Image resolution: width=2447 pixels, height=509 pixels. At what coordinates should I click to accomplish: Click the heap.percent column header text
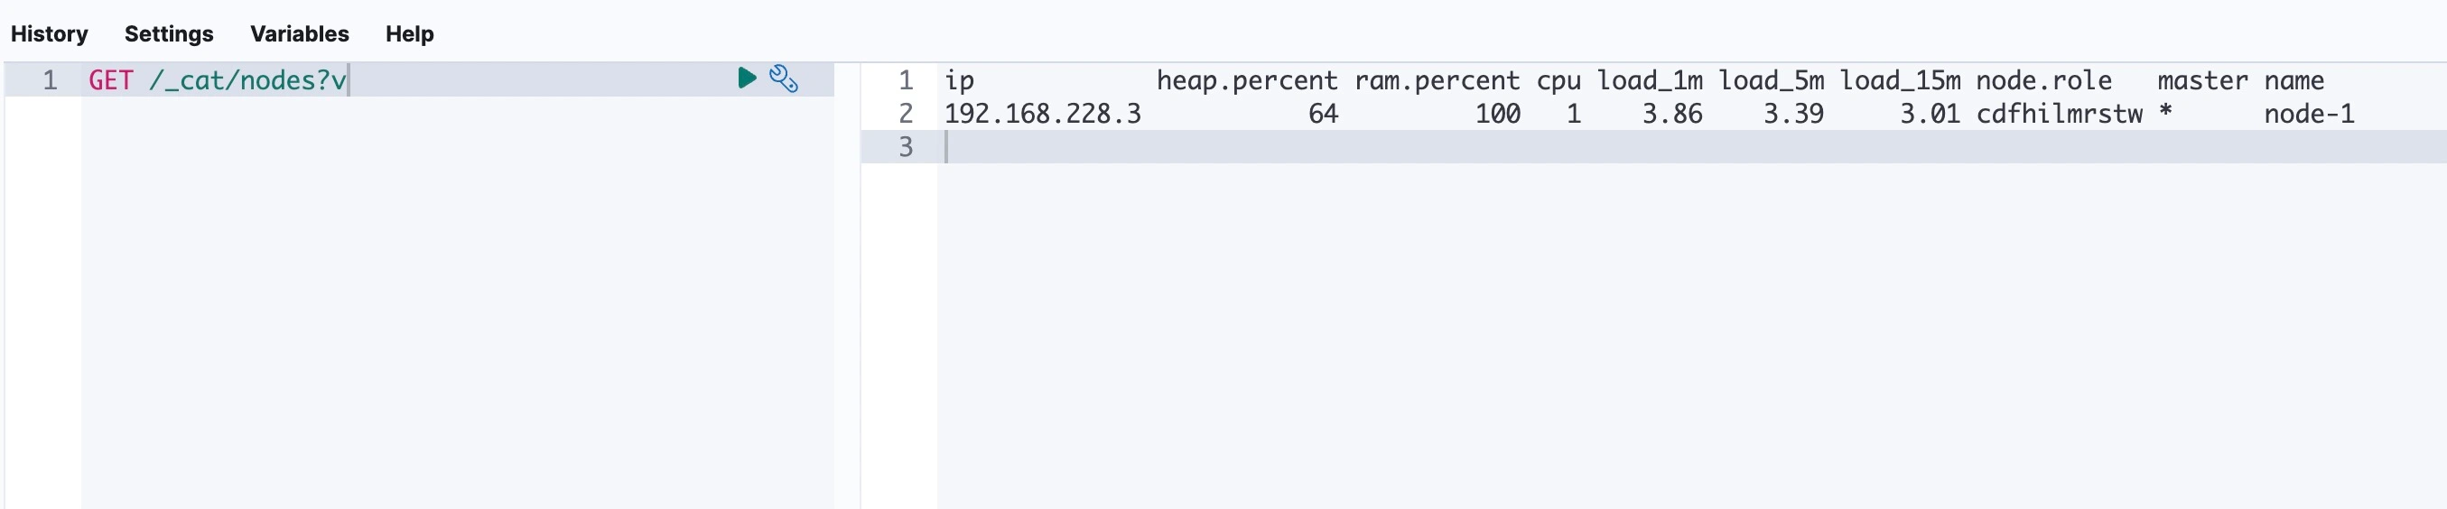point(1246,80)
